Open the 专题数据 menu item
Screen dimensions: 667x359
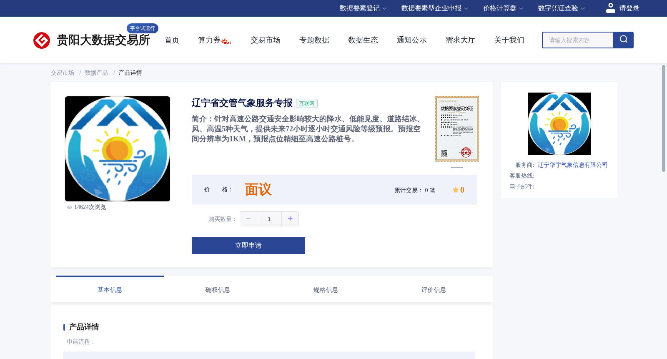(314, 40)
